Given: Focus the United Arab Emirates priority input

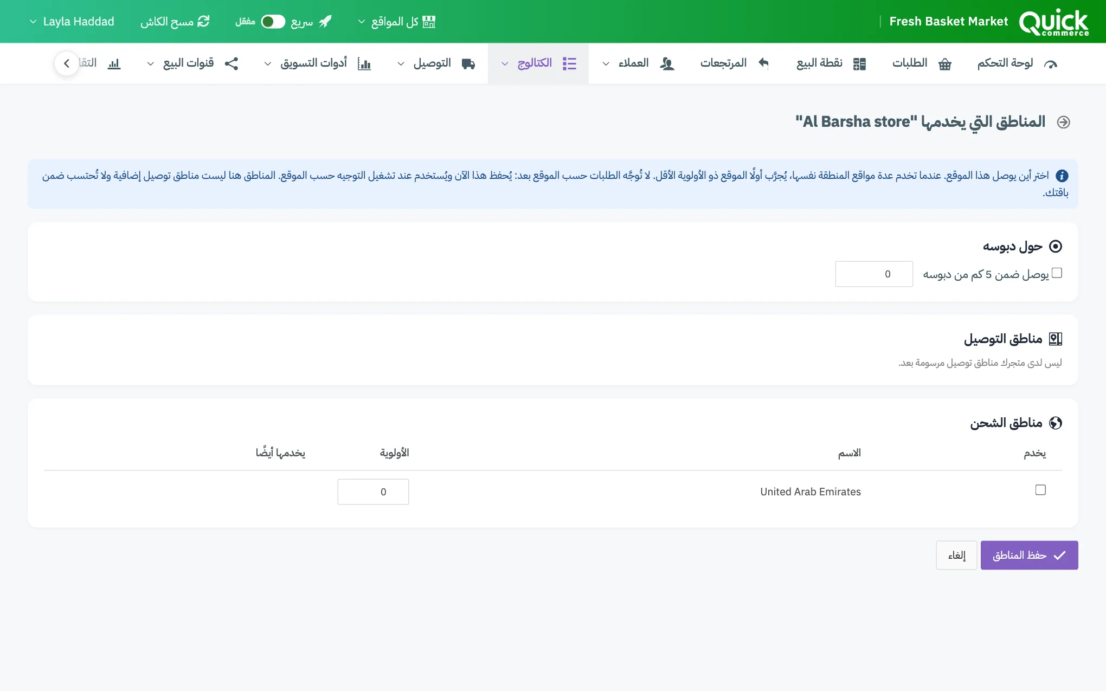Looking at the screenshot, I should click(373, 492).
